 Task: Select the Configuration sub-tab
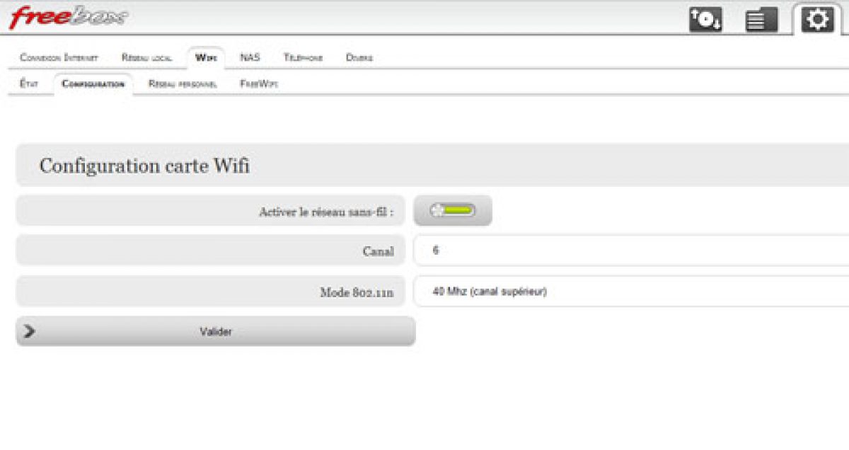point(93,84)
